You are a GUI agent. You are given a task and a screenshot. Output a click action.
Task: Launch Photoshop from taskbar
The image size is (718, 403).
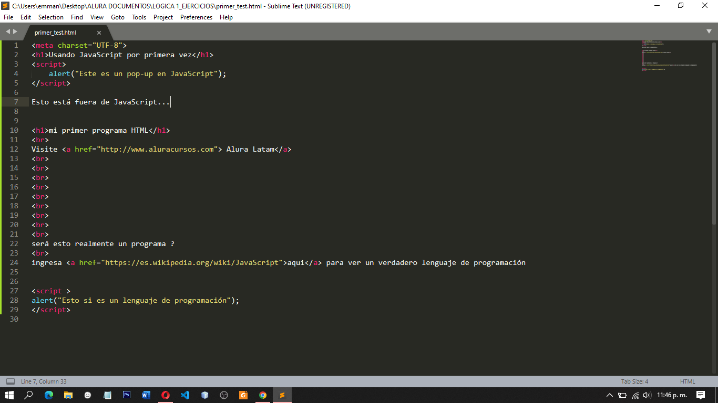[x=127, y=395]
